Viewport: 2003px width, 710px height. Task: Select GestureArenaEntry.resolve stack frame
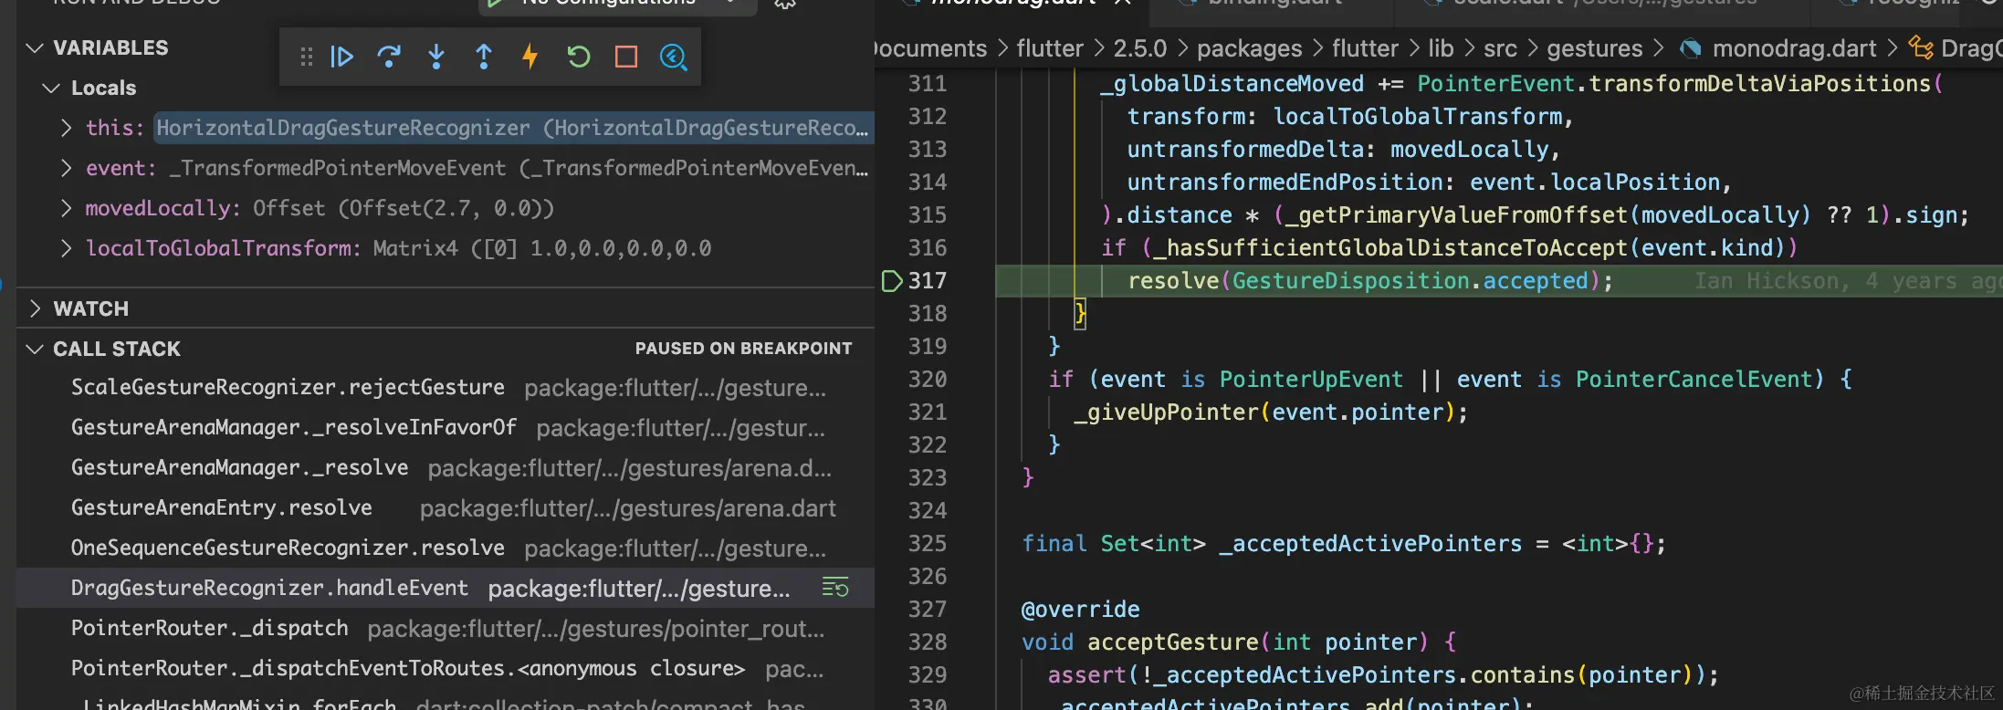click(446, 507)
